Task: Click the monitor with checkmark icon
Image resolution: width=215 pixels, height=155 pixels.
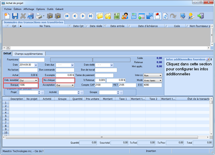Action: [183, 16]
